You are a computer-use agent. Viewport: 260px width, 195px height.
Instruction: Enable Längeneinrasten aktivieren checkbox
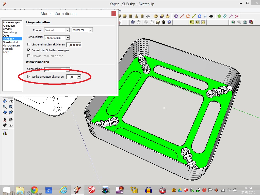pyautogui.click(x=29, y=45)
